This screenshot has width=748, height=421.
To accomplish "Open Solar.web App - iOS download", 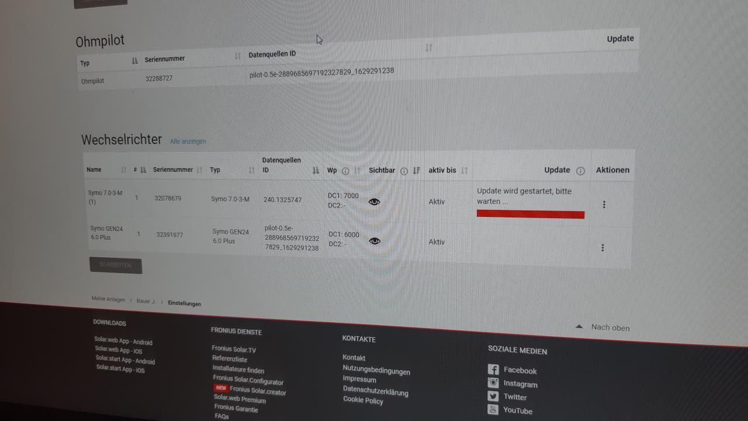I will click(x=119, y=350).
